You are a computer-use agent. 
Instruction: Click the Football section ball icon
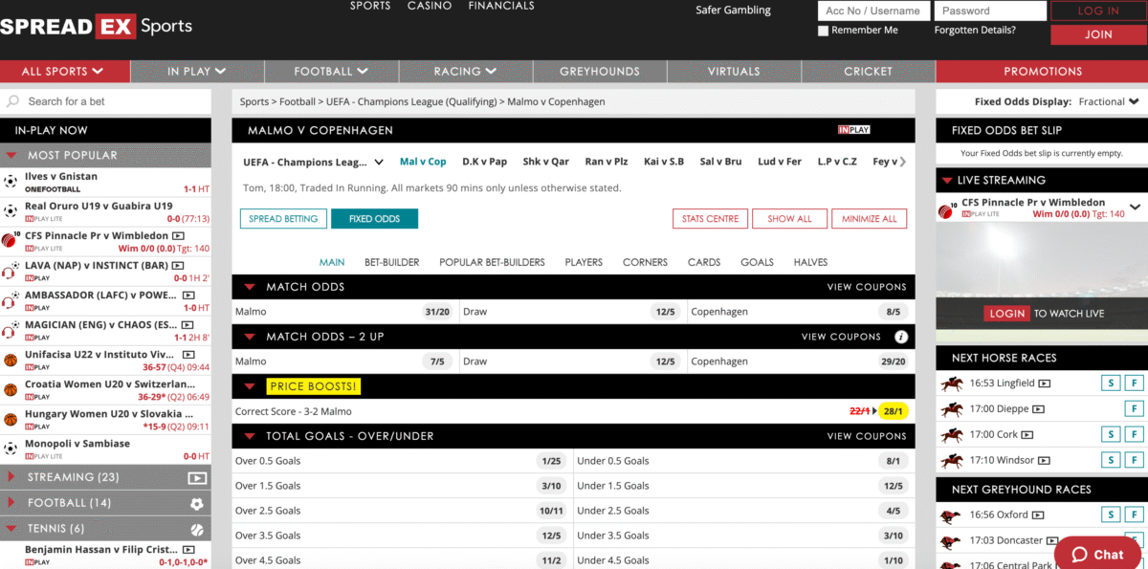[197, 503]
